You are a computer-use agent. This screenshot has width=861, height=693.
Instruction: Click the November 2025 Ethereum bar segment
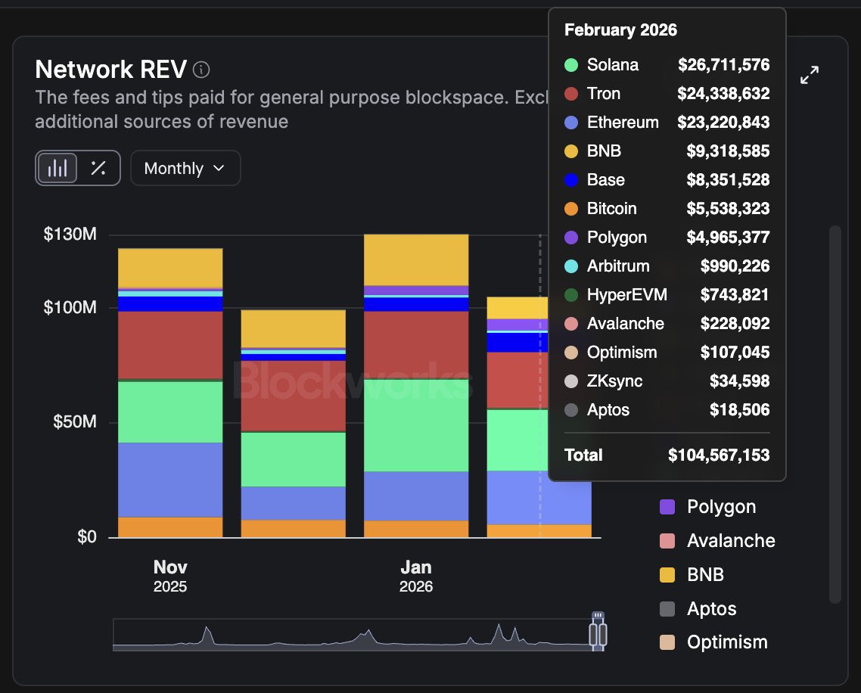coord(170,479)
